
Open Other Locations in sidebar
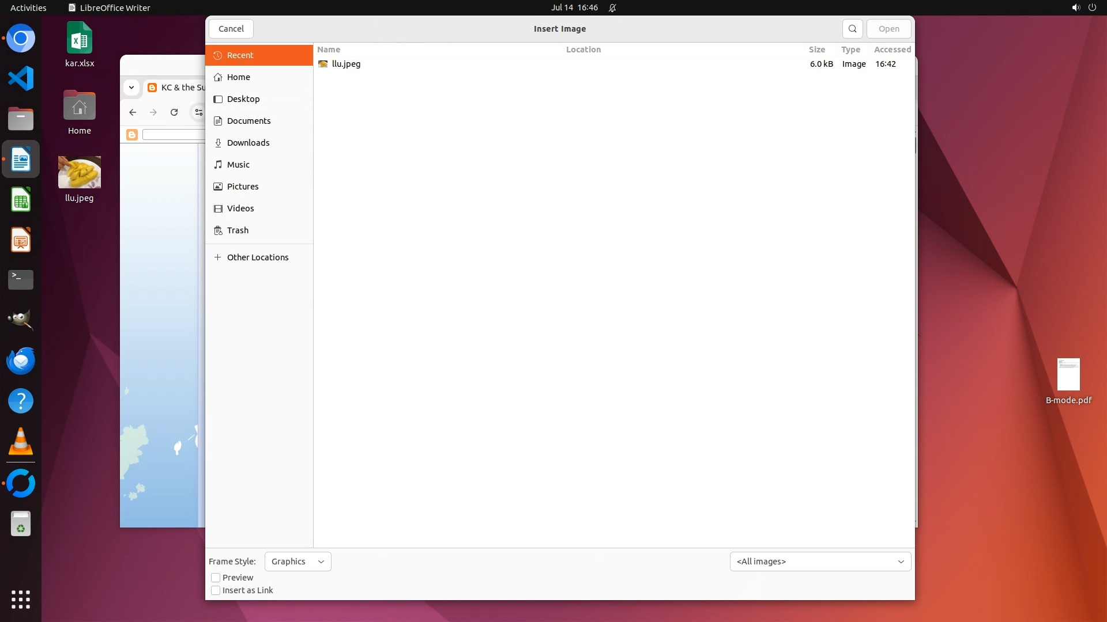(257, 257)
